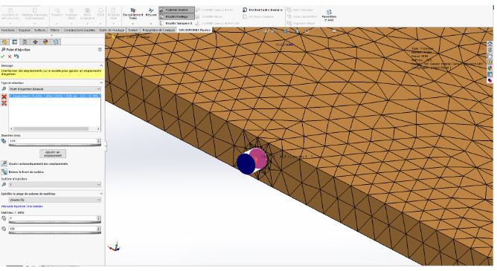Click help icon in Point d'injection header
The height and width of the screenshot is (271, 497).
click(100, 50)
